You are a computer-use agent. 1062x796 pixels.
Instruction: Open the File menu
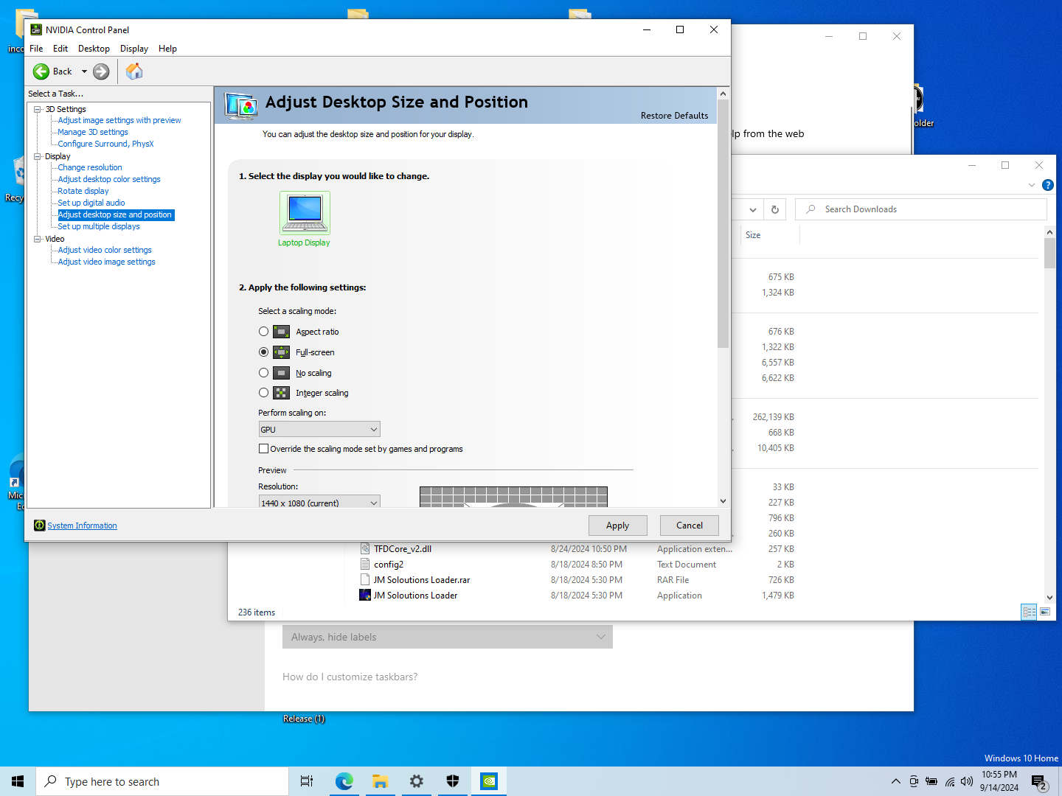pos(36,49)
